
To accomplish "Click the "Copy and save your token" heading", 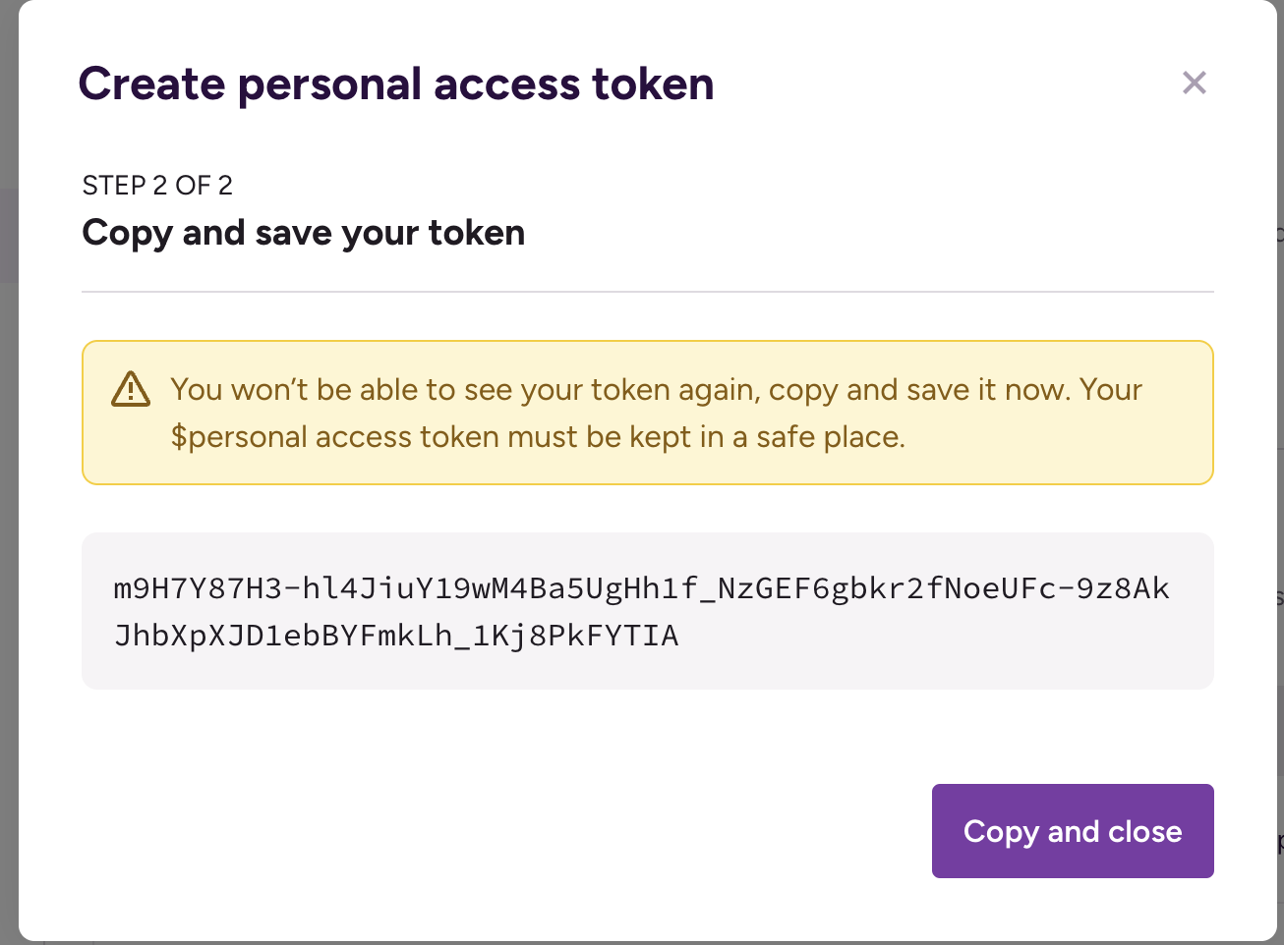I will (x=303, y=233).
